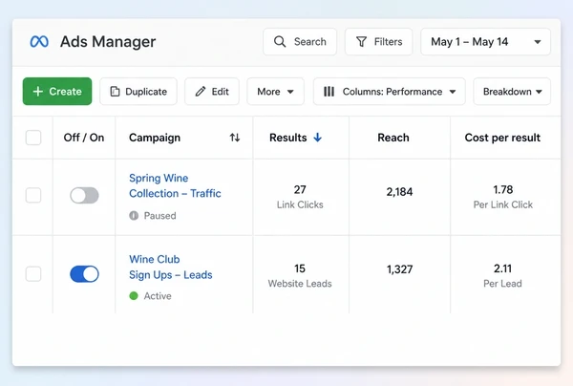
Task: Click the Meta infinity logo
Action: point(39,42)
